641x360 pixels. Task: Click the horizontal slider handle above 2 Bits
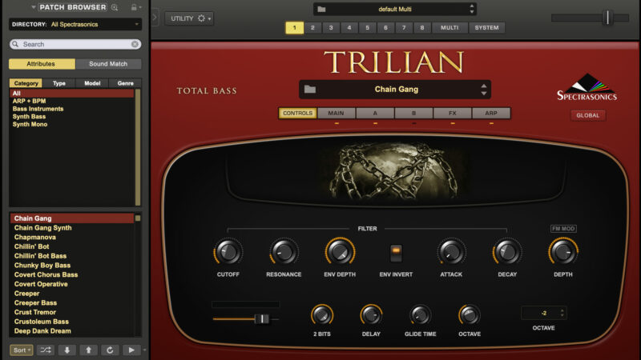coord(262,318)
